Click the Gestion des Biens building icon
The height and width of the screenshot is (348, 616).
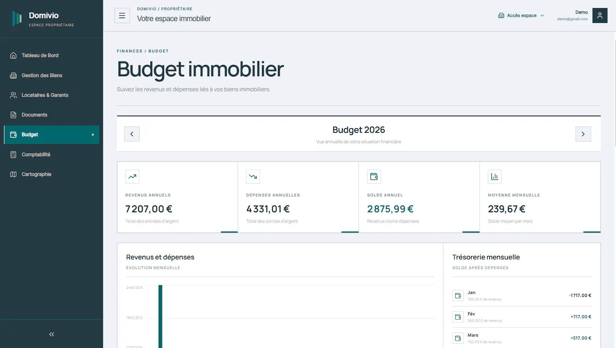tap(13, 75)
